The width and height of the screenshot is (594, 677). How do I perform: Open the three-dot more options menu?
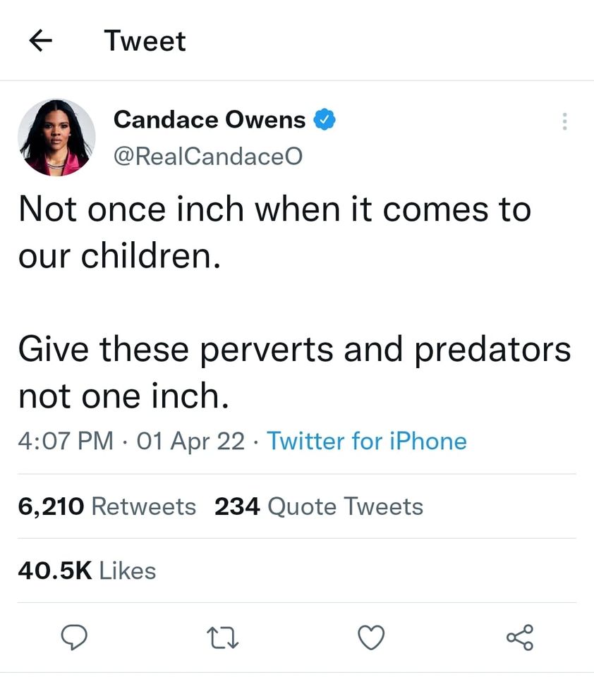564,121
